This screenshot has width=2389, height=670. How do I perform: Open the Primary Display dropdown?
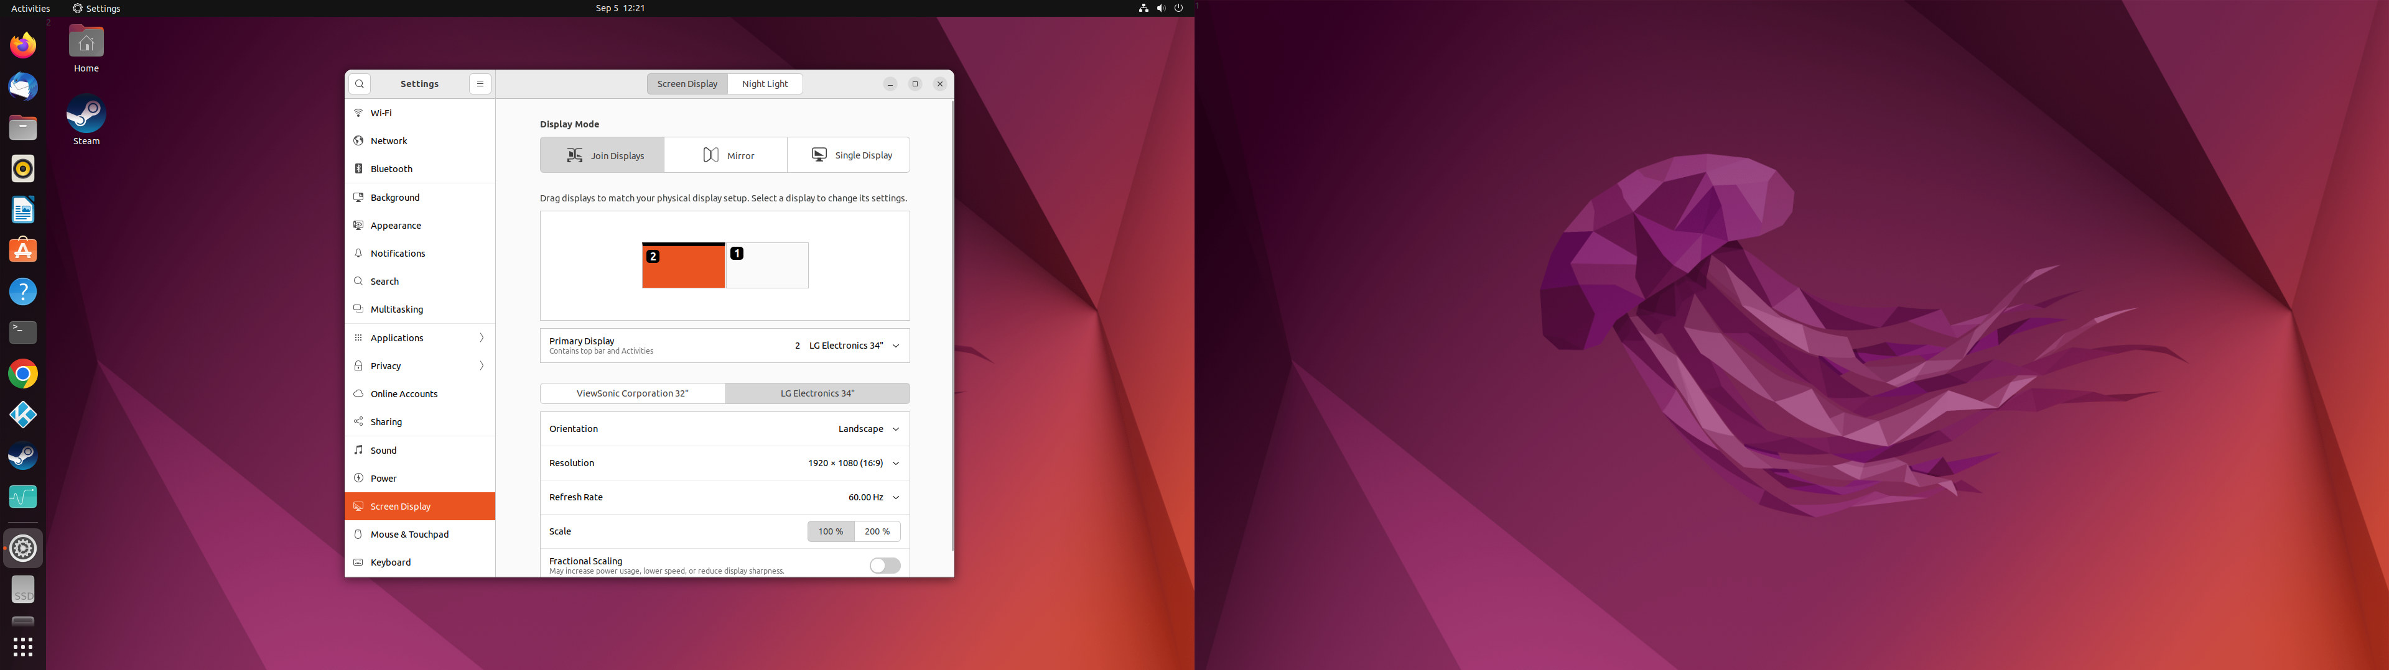pos(725,346)
